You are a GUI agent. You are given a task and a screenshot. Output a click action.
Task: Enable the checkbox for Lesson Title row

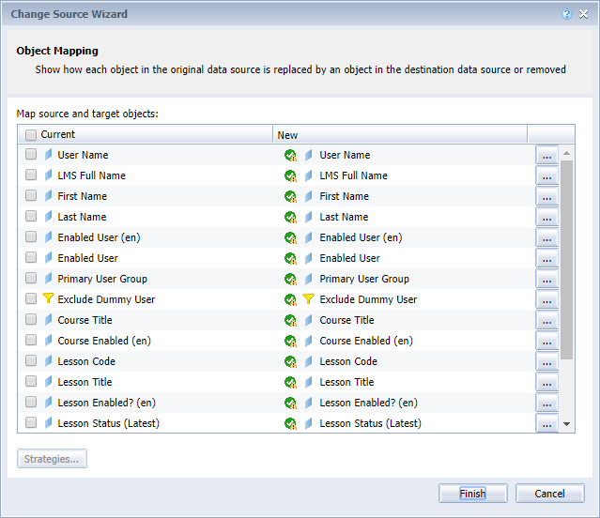[x=31, y=382]
